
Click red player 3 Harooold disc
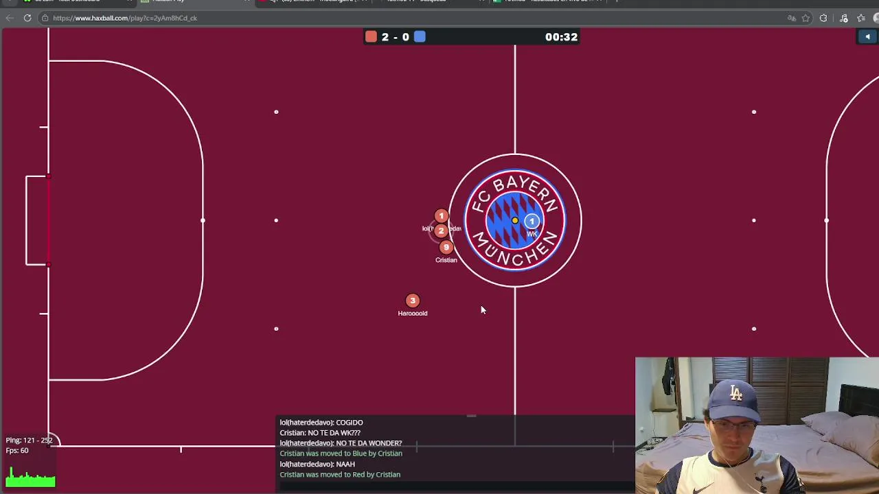tap(413, 300)
